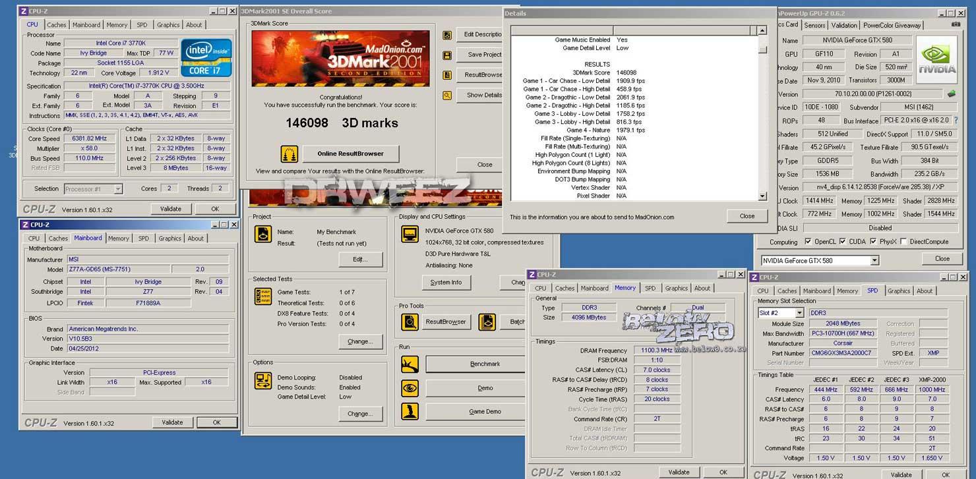This screenshot has width=976, height=479.
Task: Click the NVIDIA logo in GPU-Z
Action: click(x=936, y=59)
